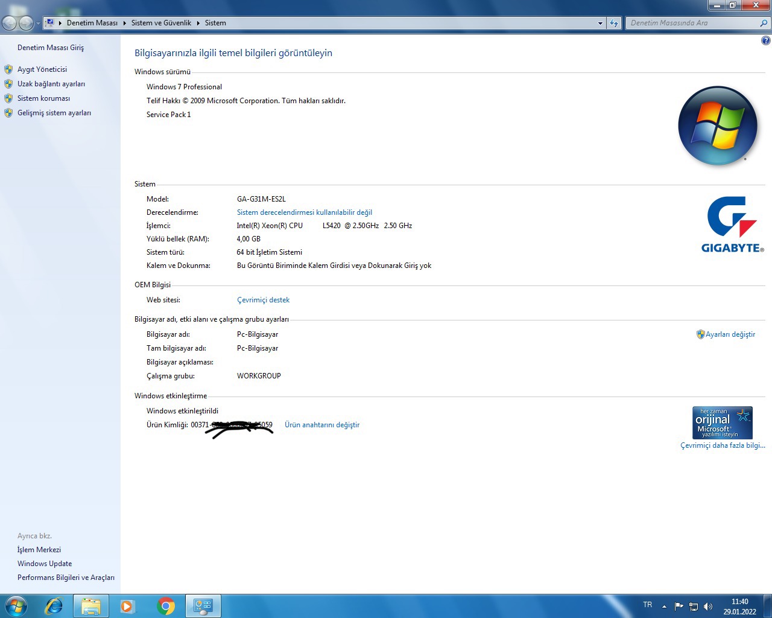Viewport: 772px width, 618px height.
Task: Click Pc-Bilgisayar next to Tam bilgisayar adı
Action: tap(258, 348)
